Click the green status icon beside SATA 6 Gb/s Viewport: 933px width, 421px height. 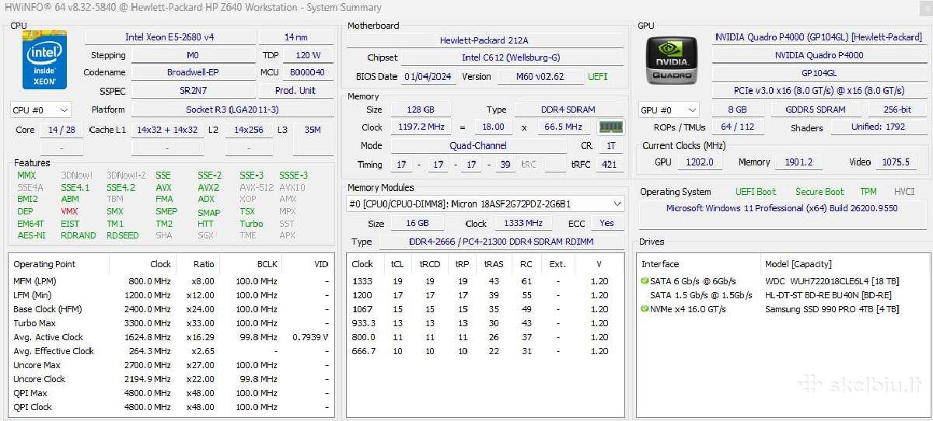point(645,281)
